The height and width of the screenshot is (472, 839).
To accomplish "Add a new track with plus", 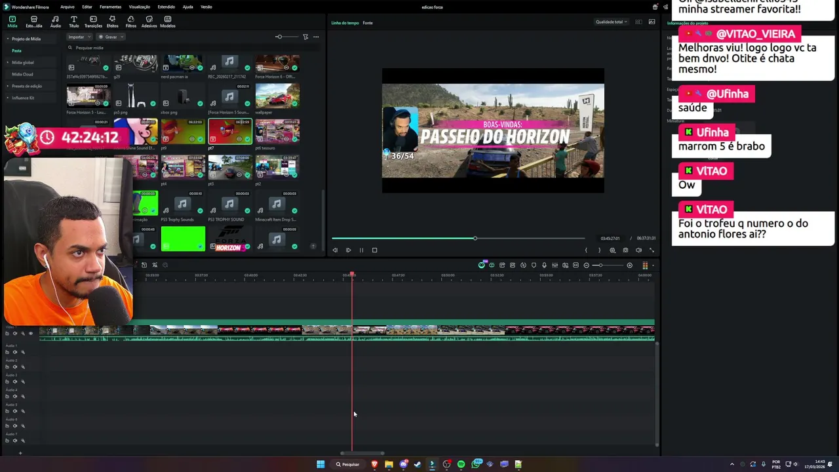I will (x=20, y=453).
